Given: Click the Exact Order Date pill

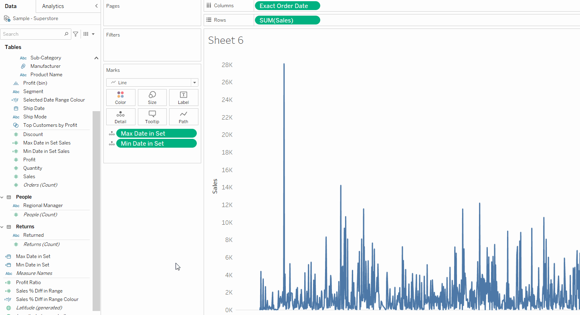Looking at the screenshot, I should pos(287,6).
